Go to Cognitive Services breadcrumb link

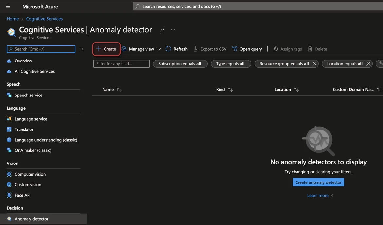click(x=44, y=19)
